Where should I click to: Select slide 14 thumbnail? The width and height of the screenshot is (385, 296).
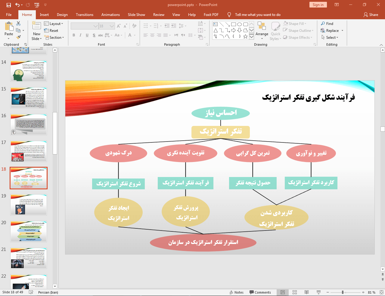(29, 71)
